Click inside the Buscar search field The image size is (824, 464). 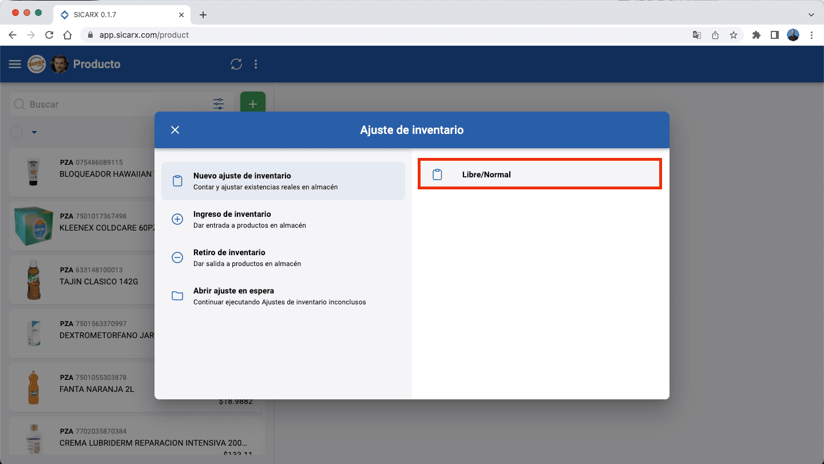coord(86,104)
